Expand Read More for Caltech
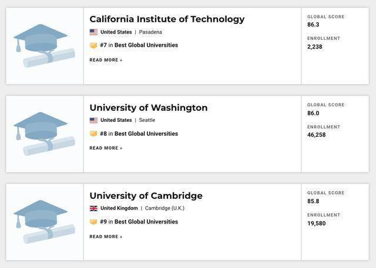 [x=106, y=60]
